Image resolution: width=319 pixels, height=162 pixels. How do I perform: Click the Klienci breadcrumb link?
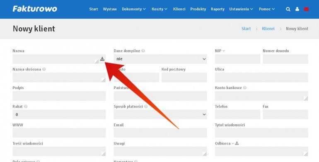click(268, 29)
